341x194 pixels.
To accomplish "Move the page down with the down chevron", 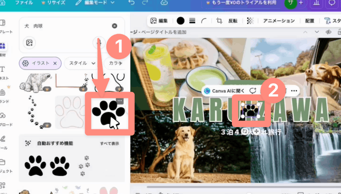I will (x=317, y=32).
